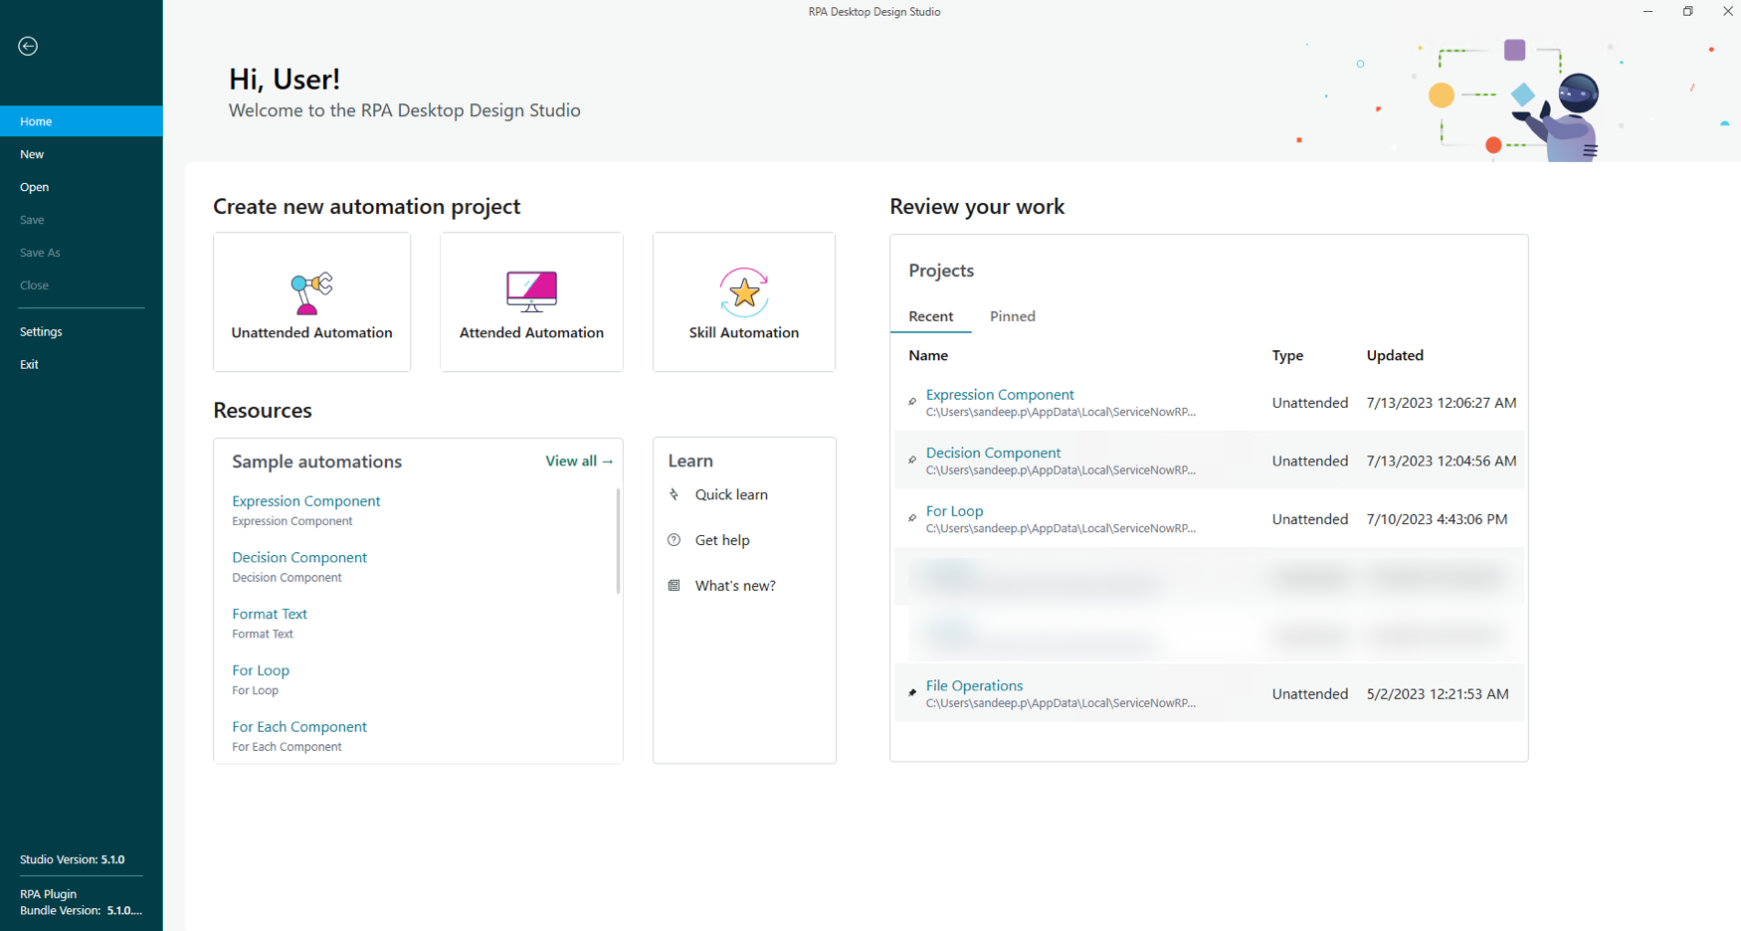The image size is (1741, 931).
Task: Open recent project For Loop
Action: (954, 511)
